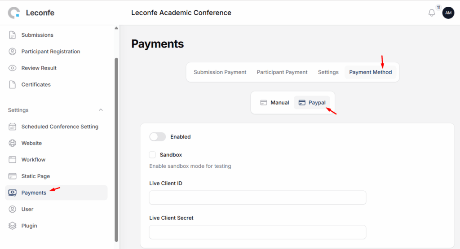Click the Website globe icon

(13, 143)
